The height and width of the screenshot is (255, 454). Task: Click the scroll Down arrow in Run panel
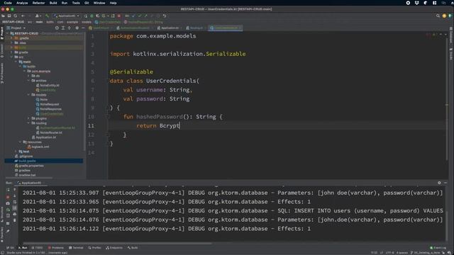point(15,196)
